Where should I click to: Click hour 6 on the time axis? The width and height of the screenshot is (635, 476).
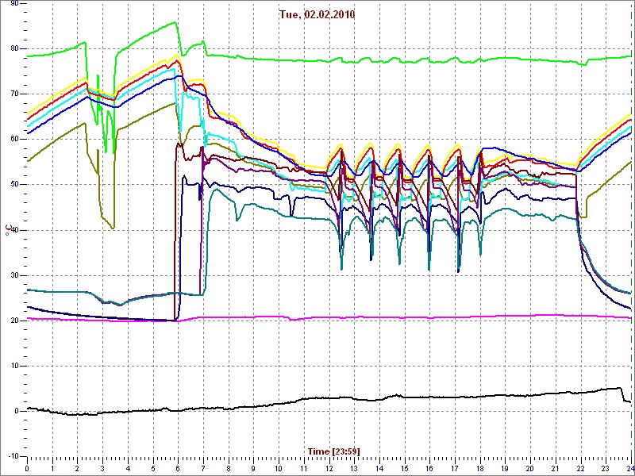tap(178, 467)
